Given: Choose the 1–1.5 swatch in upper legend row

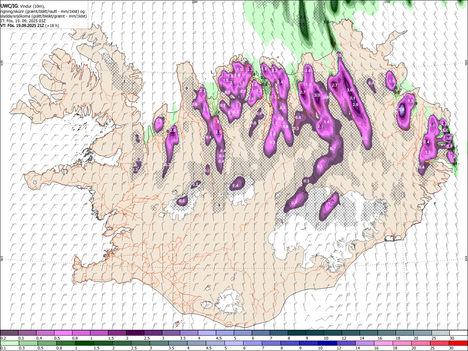Looking at the screenshot, I should click(99, 333).
